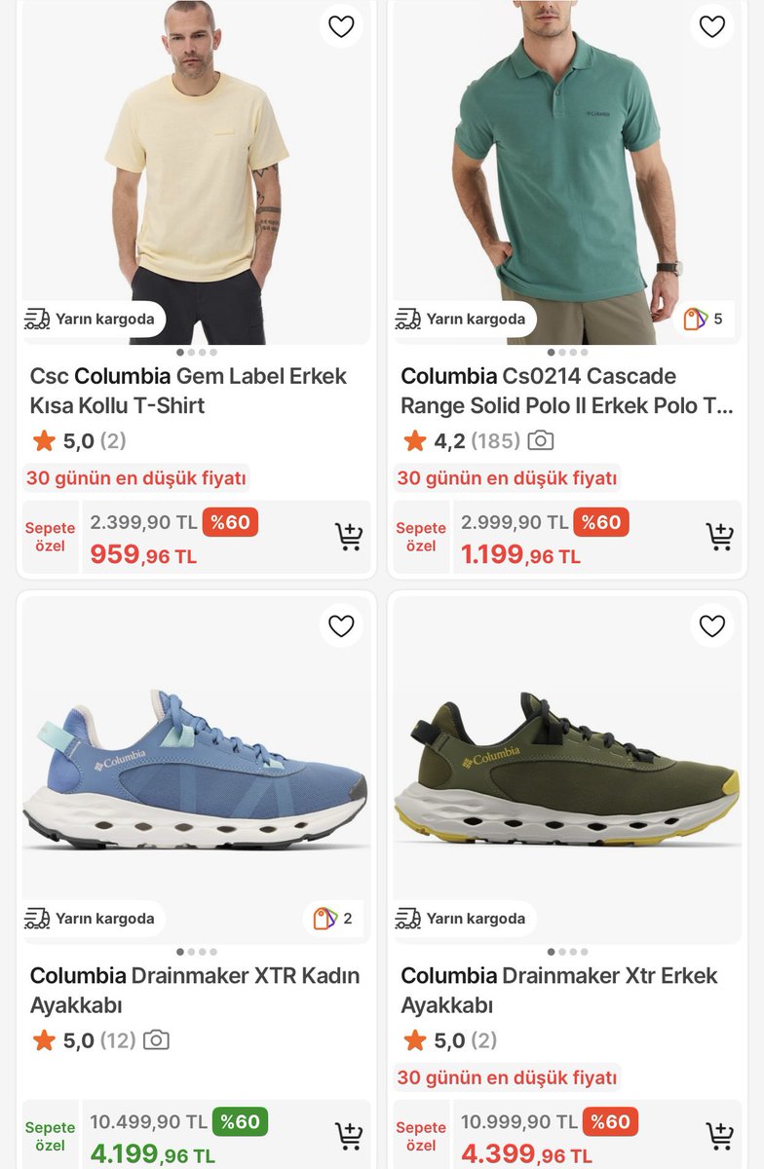764x1169 pixels.
Task: Favorite the Cascade Range Polo with heart icon
Action: pos(712,26)
